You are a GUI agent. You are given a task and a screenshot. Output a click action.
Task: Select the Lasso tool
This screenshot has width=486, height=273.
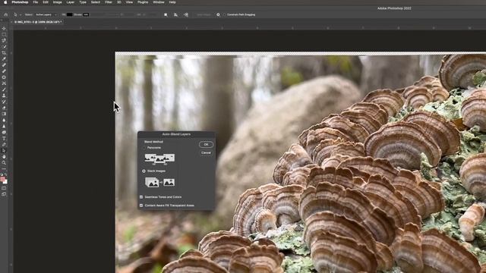(x=4, y=40)
